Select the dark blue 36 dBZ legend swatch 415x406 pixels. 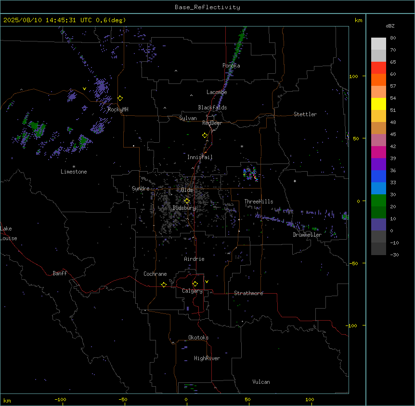coord(378,176)
